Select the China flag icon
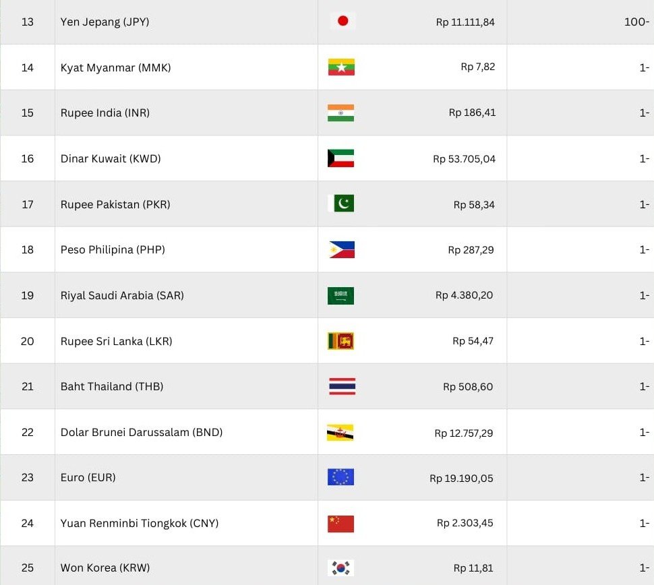The width and height of the screenshot is (654, 585). (341, 524)
